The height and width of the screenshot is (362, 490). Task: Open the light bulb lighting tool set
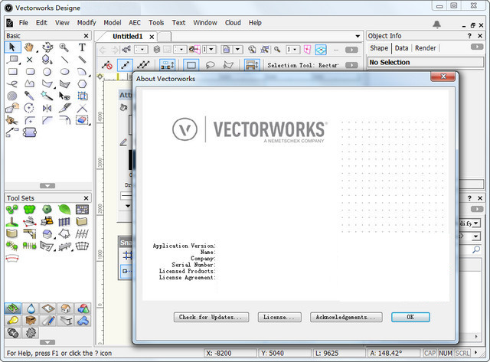(x=13, y=321)
